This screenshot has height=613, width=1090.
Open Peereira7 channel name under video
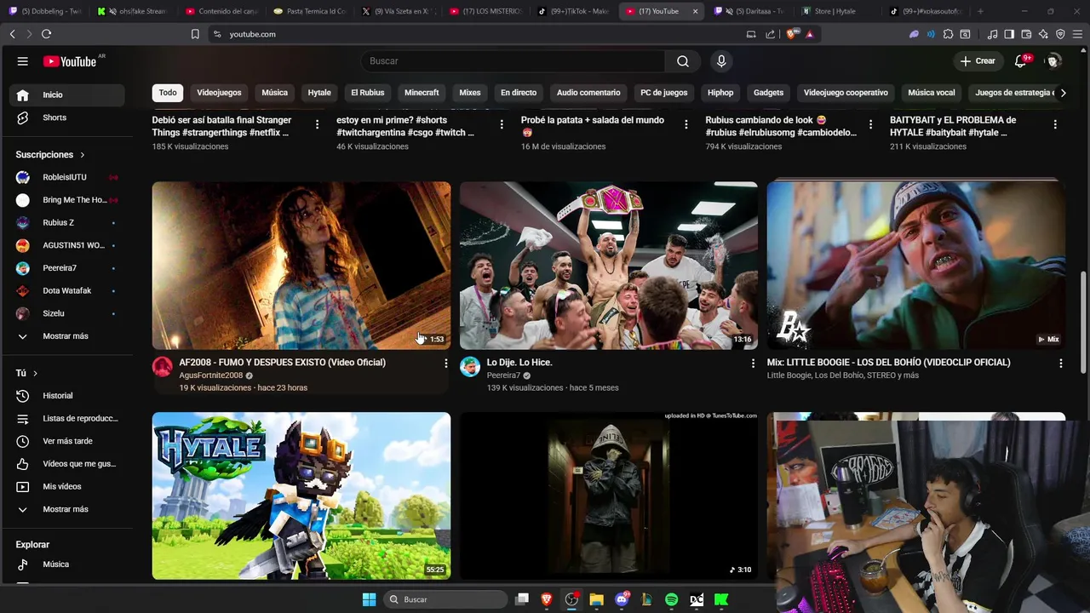(503, 375)
